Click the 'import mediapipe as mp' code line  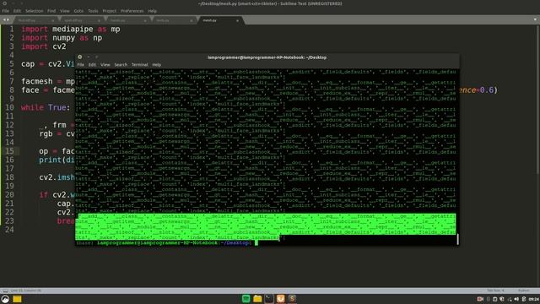71,30
